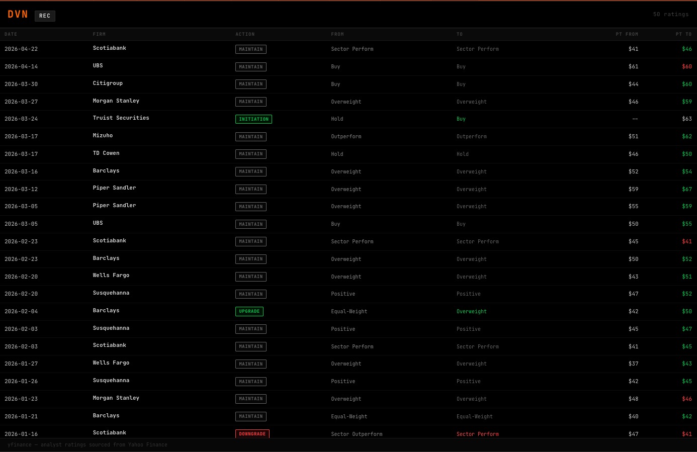Click the DATE column header

click(x=11, y=34)
